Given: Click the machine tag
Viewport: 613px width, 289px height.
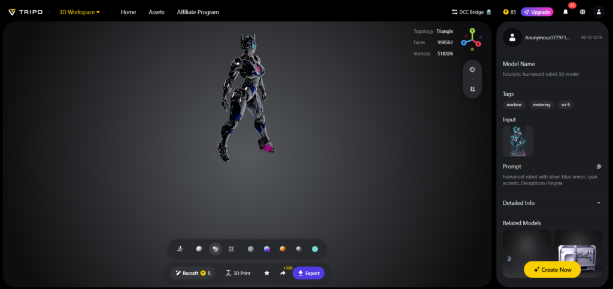Looking at the screenshot, I should (514, 104).
